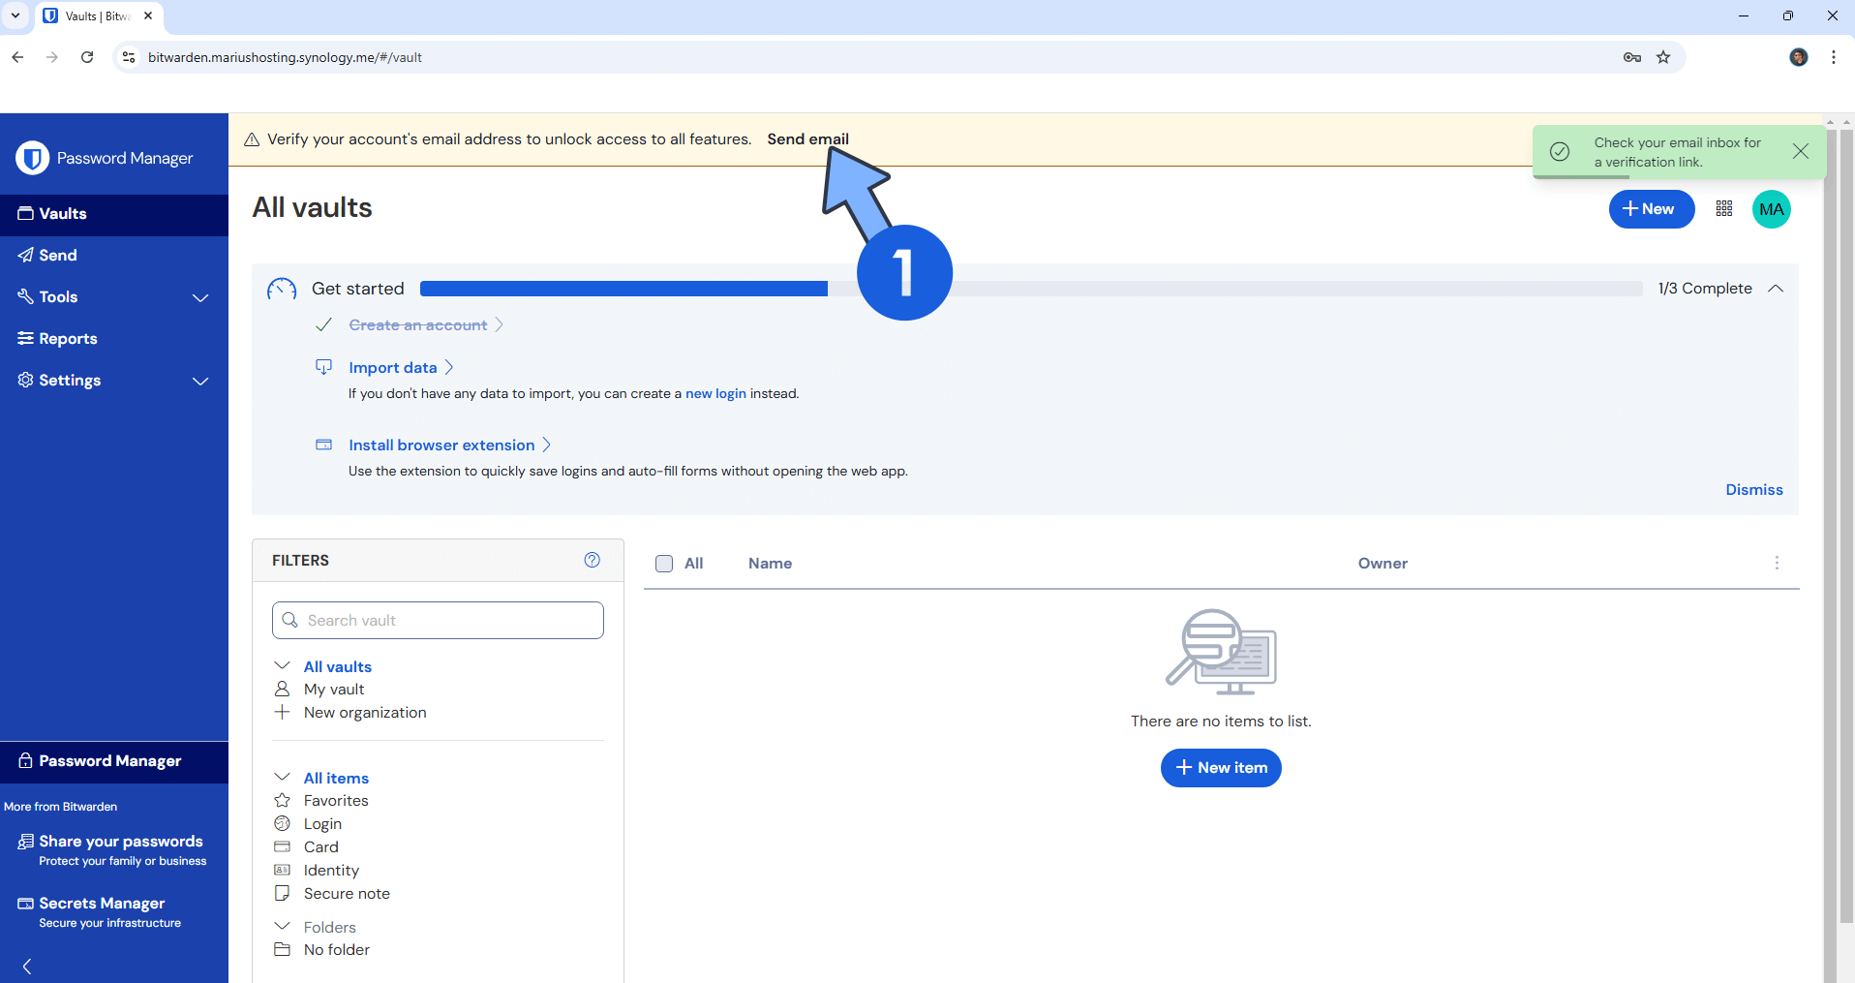
Task: Focus the Search vault field
Action: 438,621
